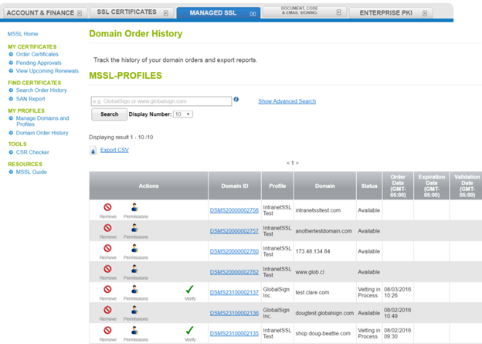Click Remove icon for dougtest.globalsign.com row
Viewport: 482px width, 344px height.
click(x=108, y=311)
